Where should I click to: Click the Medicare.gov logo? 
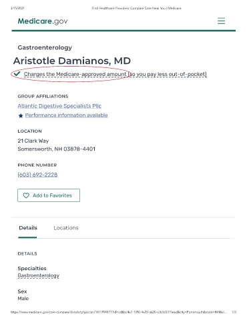click(43, 21)
